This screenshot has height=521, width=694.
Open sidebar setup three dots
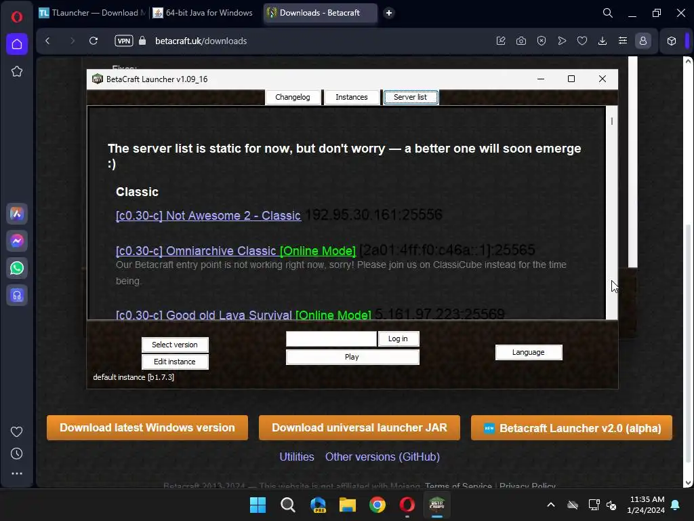click(x=17, y=474)
